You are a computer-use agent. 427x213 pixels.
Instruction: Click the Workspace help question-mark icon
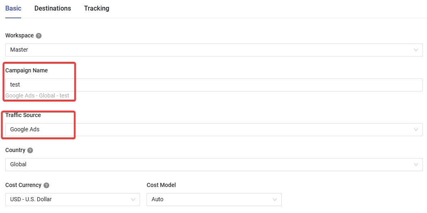click(x=39, y=36)
